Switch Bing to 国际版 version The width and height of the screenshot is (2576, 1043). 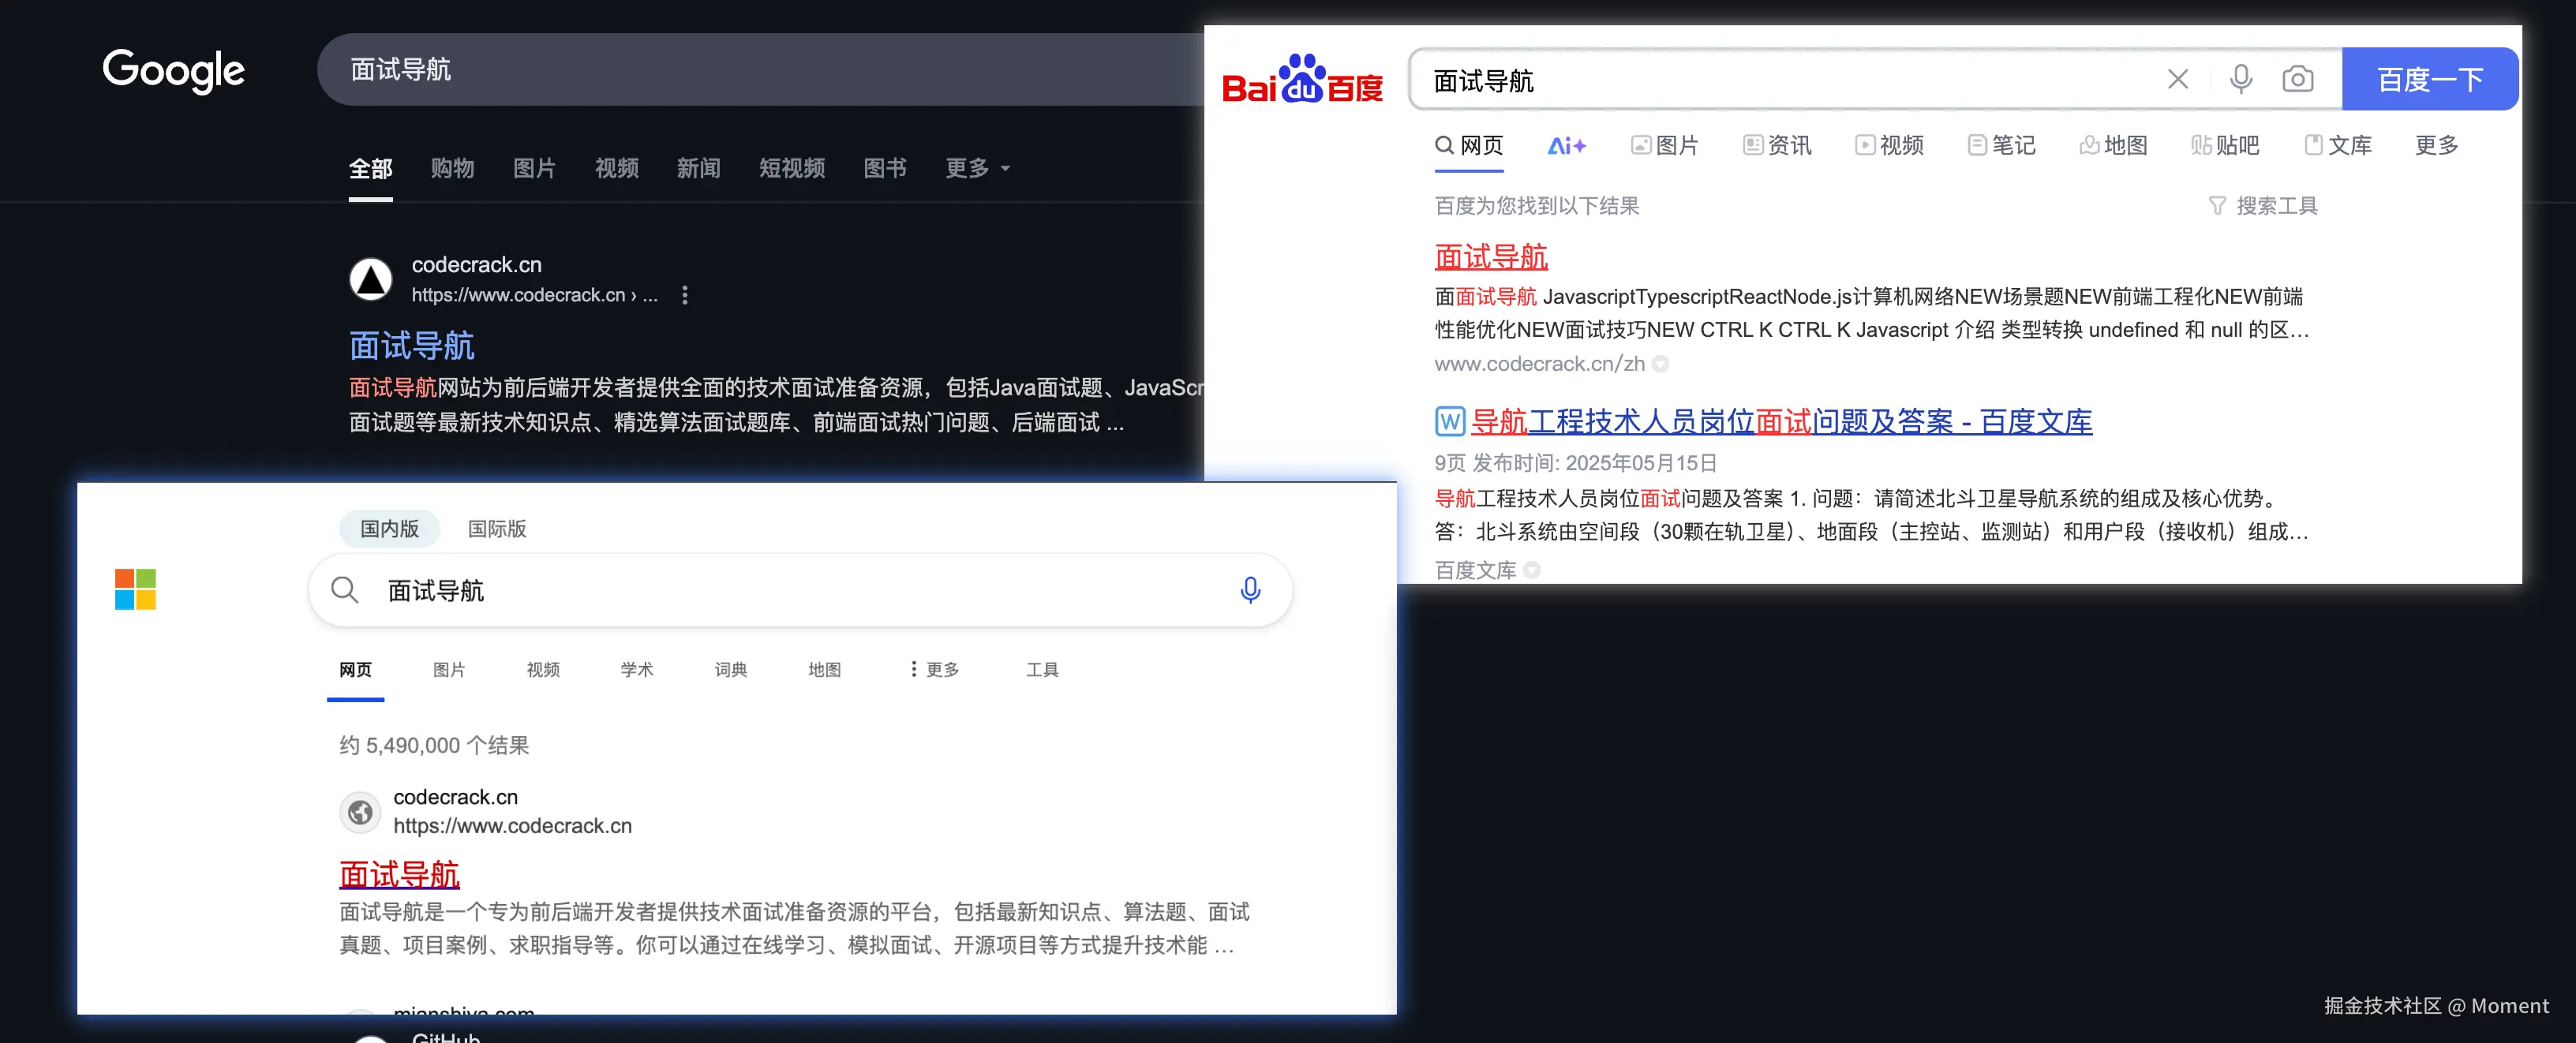coord(497,528)
